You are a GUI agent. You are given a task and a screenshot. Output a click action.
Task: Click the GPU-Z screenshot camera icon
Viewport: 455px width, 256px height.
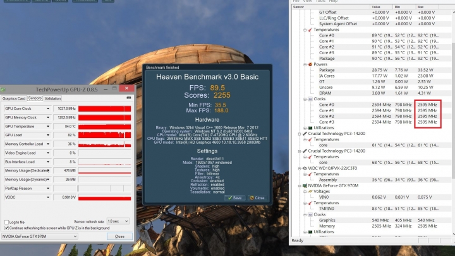(129, 98)
